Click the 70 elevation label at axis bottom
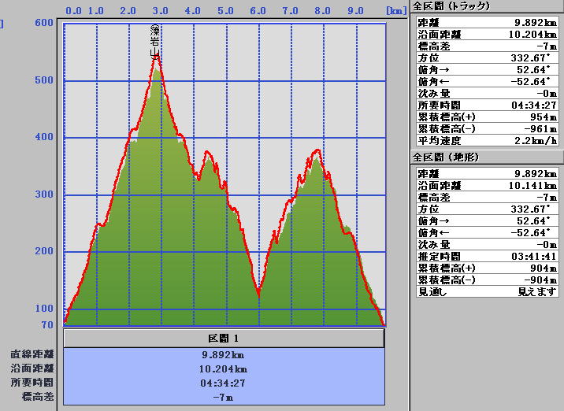 coord(46,324)
